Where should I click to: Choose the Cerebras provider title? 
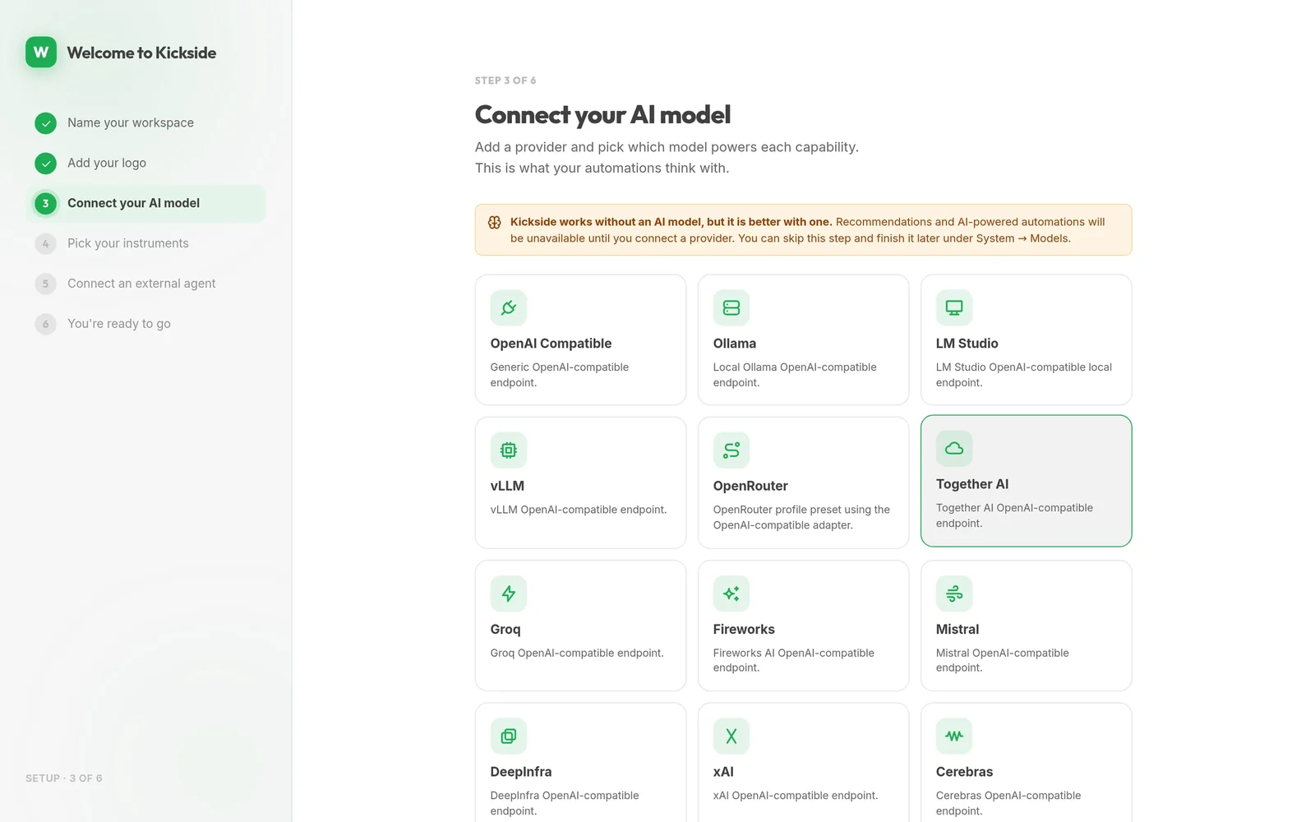click(964, 773)
